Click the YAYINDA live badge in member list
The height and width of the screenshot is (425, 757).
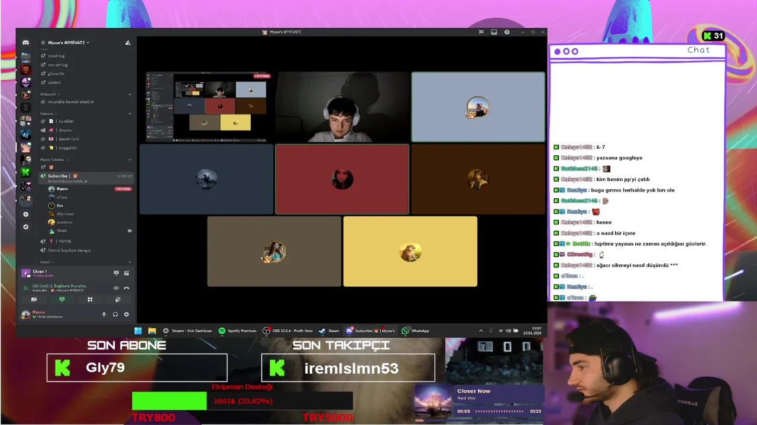click(123, 189)
